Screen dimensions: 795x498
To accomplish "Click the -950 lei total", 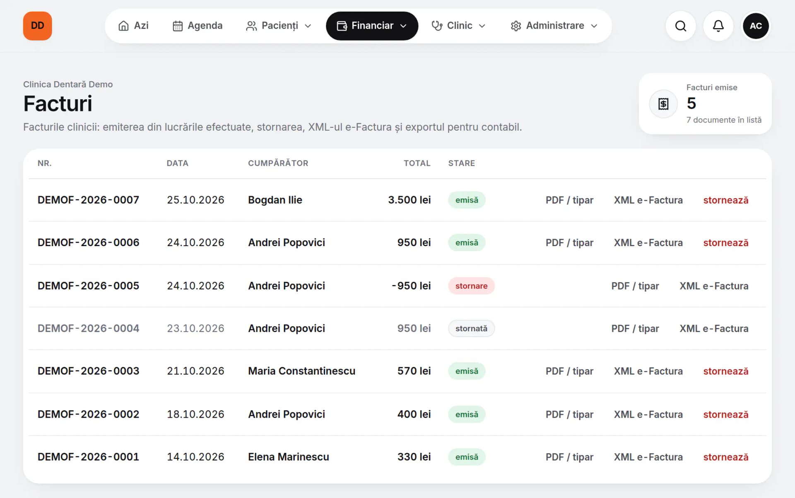I will [x=411, y=286].
